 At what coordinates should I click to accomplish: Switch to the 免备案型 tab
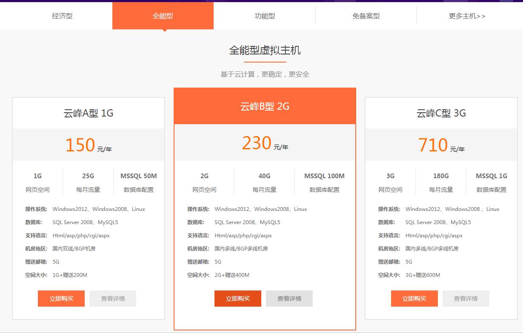tap(366, 16)
